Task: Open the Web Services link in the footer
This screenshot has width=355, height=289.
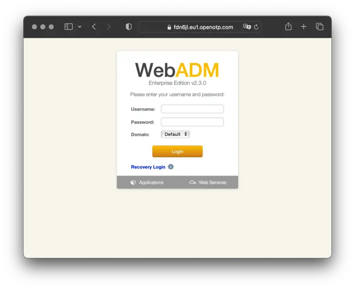Action: [213, 183]
